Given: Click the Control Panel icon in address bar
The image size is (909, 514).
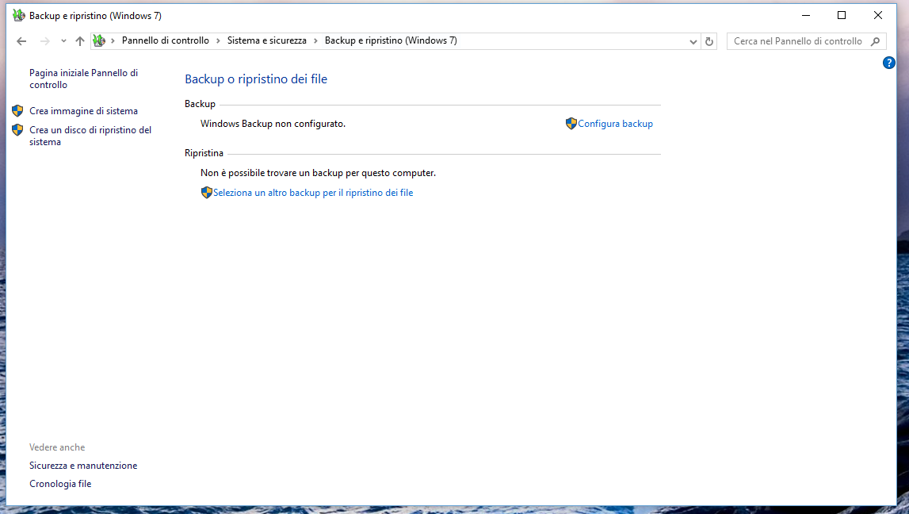Looking at the screenshot, I should pos(99,40).
